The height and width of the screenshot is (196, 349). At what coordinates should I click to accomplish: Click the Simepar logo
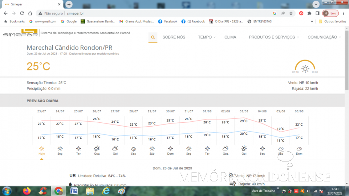coord(20,33)
